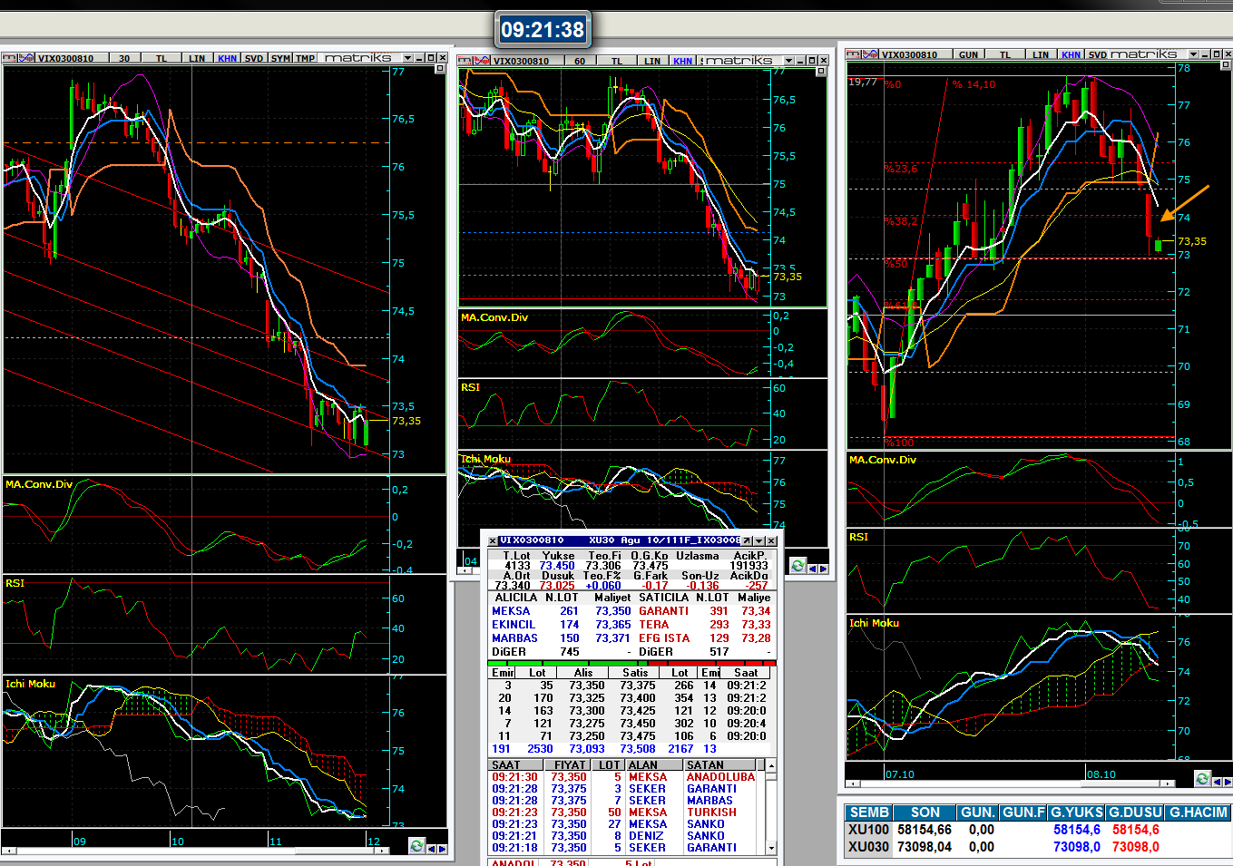Select the TMP tab on the left chart
The image size is (1233, 866).
coord(305,58)
